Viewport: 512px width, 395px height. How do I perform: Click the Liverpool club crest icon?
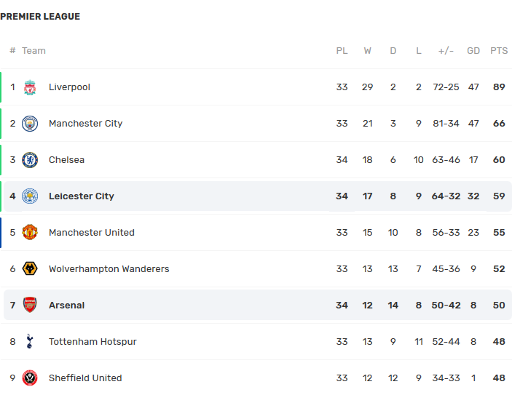[x=30, y=87]
